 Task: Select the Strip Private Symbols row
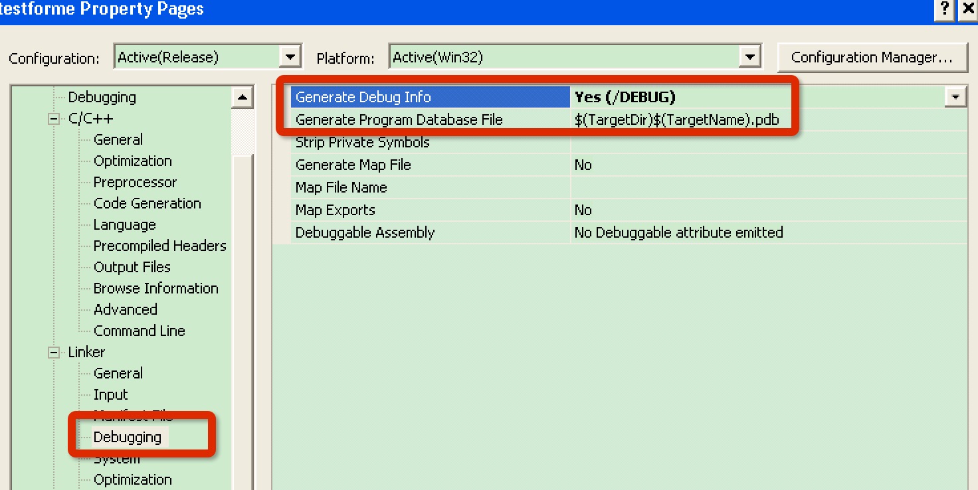pos(399,142)
